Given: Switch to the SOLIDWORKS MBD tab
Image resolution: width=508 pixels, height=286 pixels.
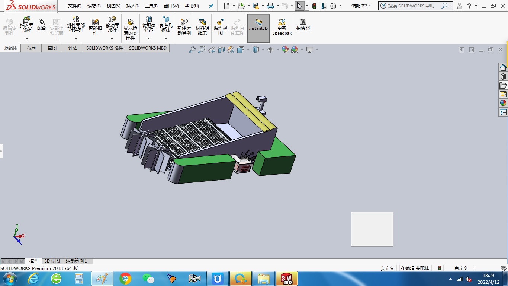Looking at the screenshot, I should 148,48.
